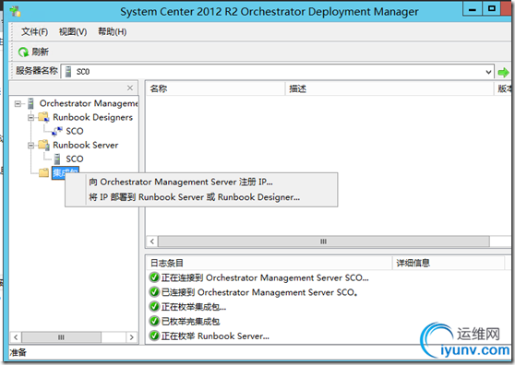Click the tree pane scroll-left arrow
Viewport: 515px width, 365px height.
tap(16, 337)
